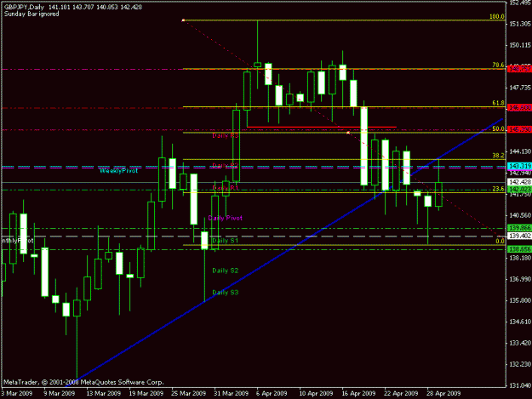The height and width of the screenshot is (399, 532).
Task: Click the green 142.023 price tag
Action: point(519,189)
